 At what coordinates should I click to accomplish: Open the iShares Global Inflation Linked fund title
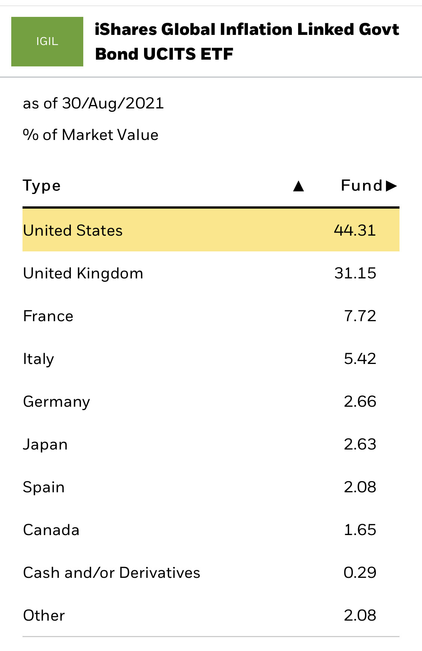tap(246, 42)
